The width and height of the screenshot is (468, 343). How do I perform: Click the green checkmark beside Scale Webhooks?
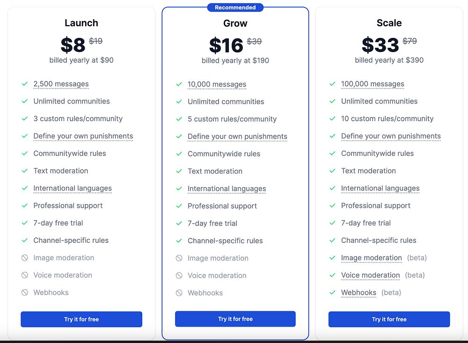[x=332, y=292]
